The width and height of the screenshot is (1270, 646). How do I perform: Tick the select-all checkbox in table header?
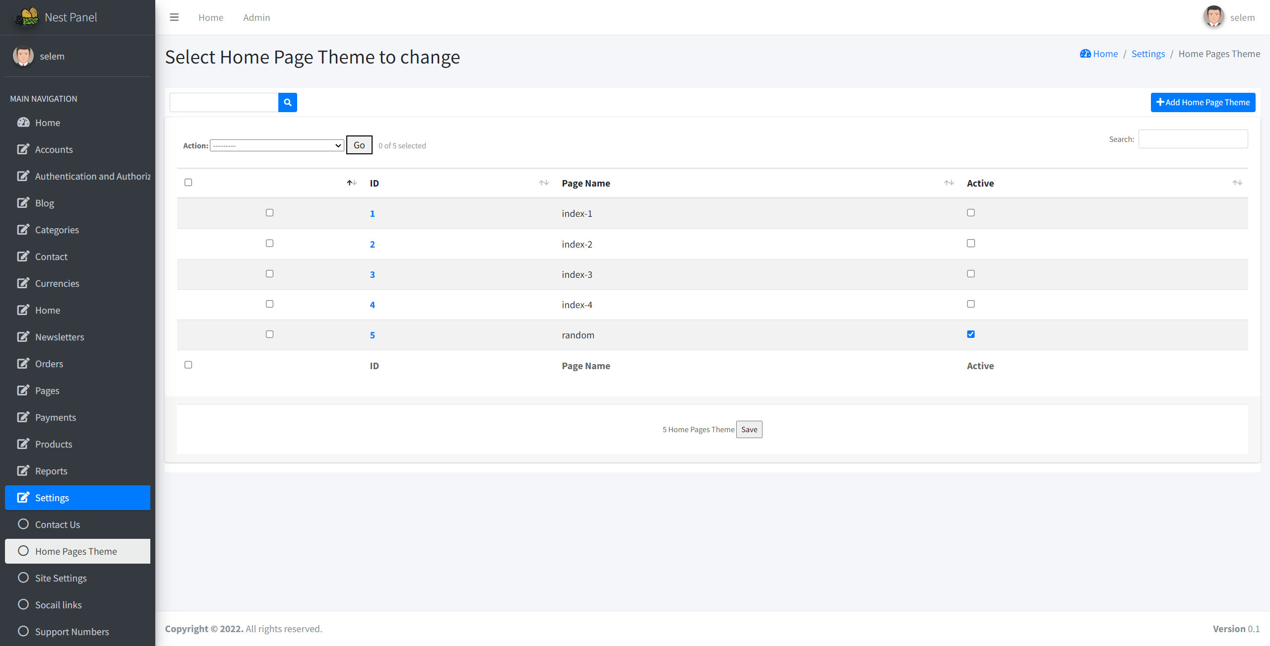click(188, 183)
